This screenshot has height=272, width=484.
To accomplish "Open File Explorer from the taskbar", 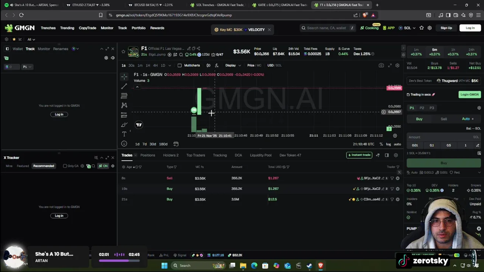I will point(243,266).
